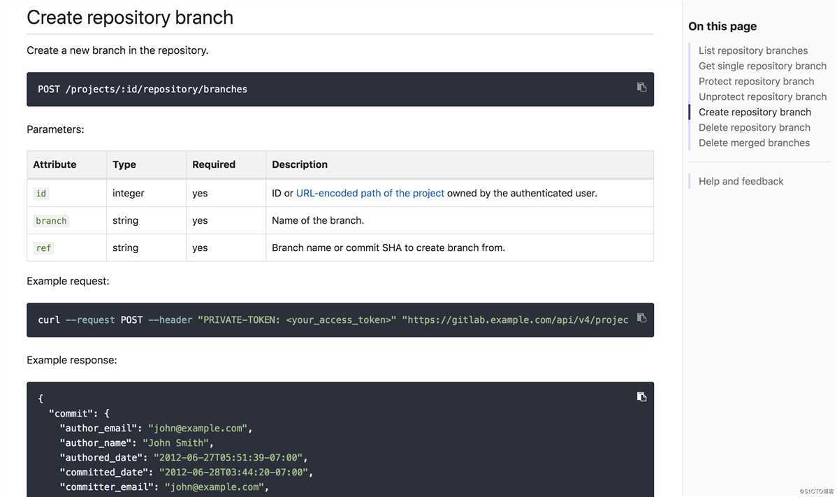
Task: Copy the example curl request
Action: [x=641, y=317]
